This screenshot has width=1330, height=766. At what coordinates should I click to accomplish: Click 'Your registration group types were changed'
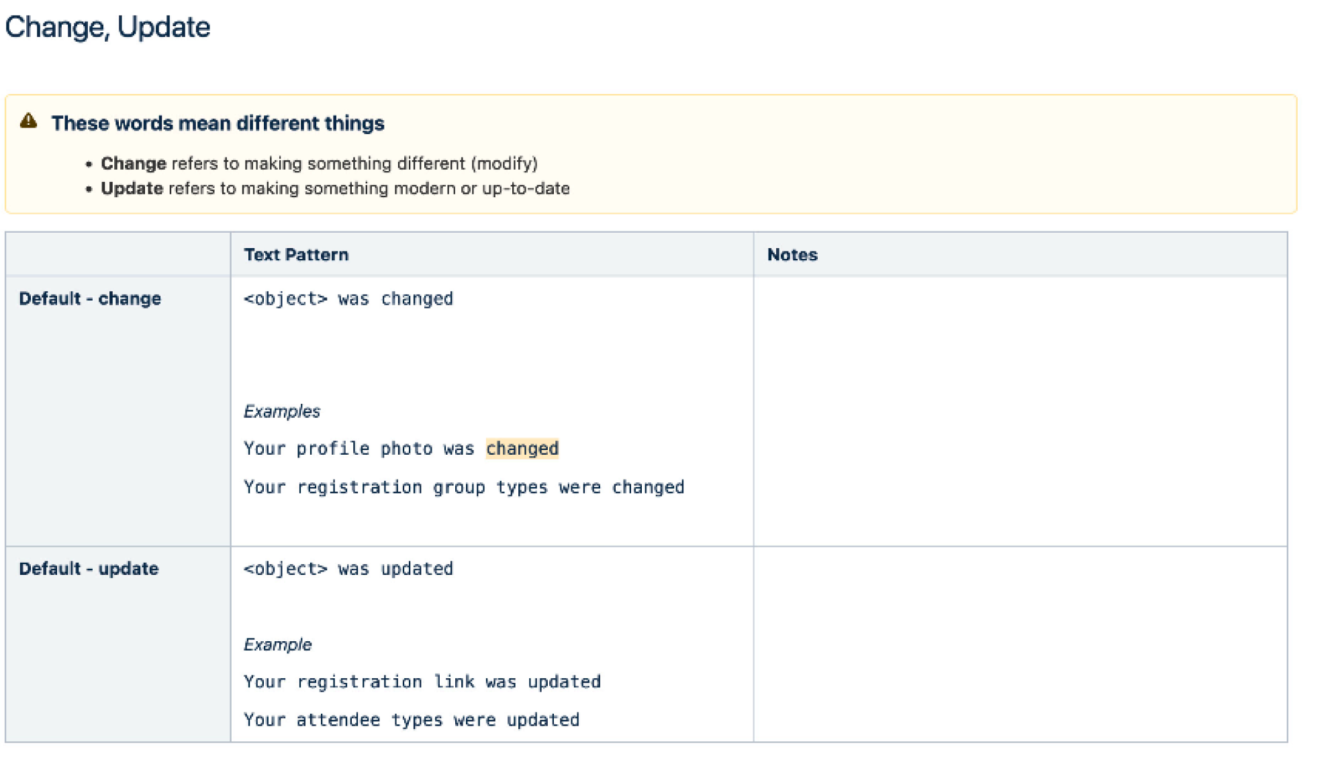click(x=464, y=487)
